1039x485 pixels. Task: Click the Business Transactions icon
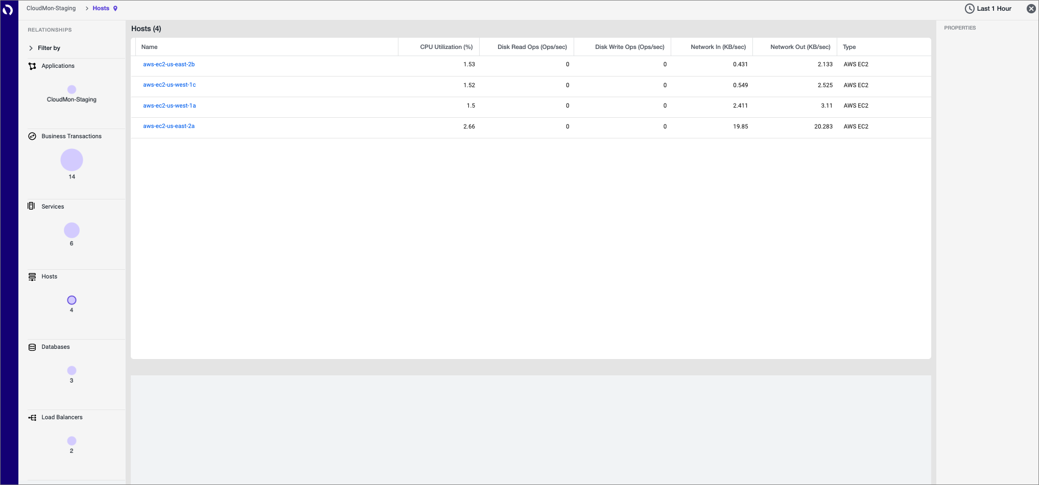tap(32, 136)
